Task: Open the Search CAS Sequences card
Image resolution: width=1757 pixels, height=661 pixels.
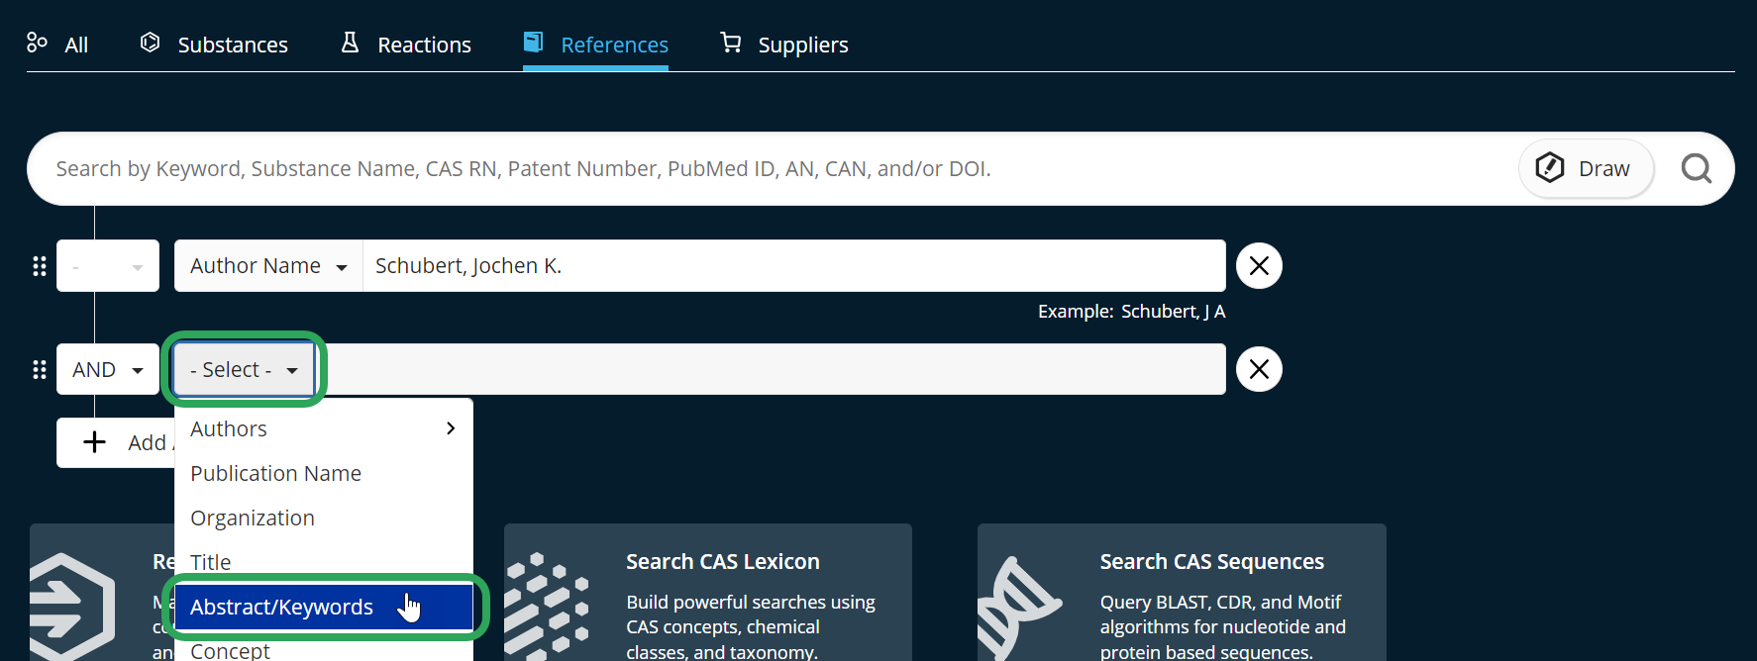Action: coord(1182,592)
